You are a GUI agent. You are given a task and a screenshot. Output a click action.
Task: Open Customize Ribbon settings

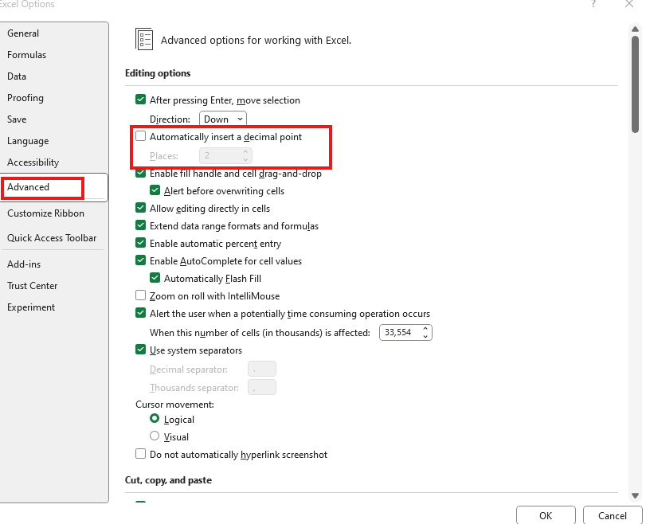point(45,213)
